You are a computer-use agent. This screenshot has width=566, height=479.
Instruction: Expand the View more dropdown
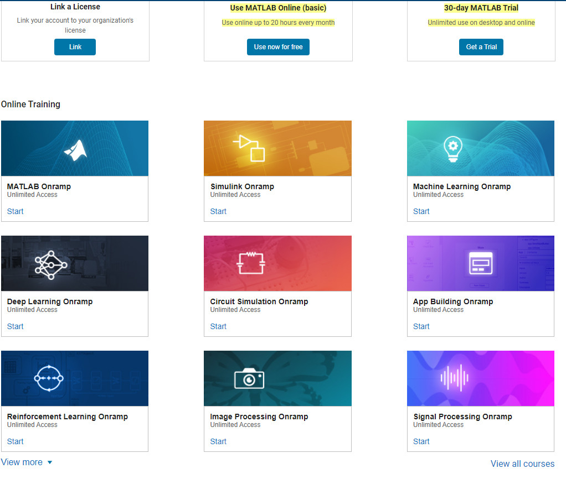pyautogui.click(x=27, y=462)
